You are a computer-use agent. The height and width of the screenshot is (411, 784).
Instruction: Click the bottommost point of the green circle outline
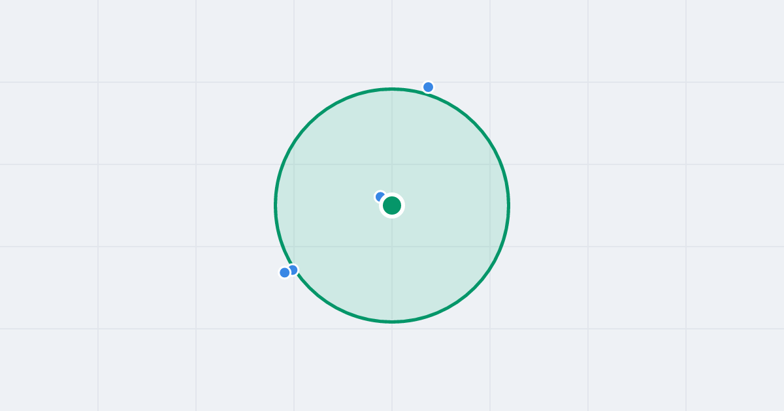[392, 322]
